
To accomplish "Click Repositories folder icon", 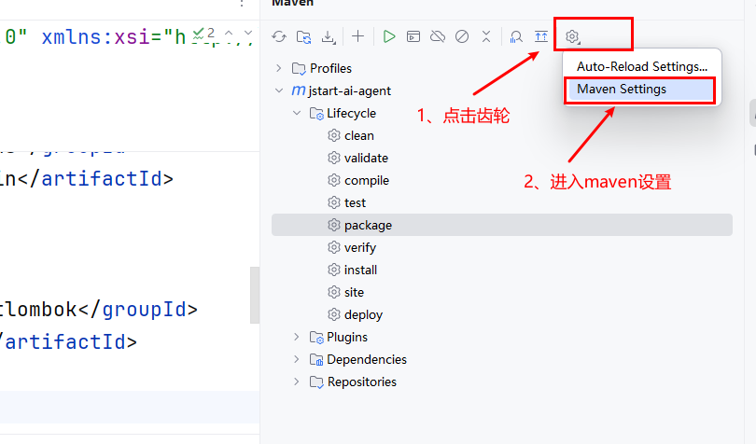I will [x=316, y=382].
